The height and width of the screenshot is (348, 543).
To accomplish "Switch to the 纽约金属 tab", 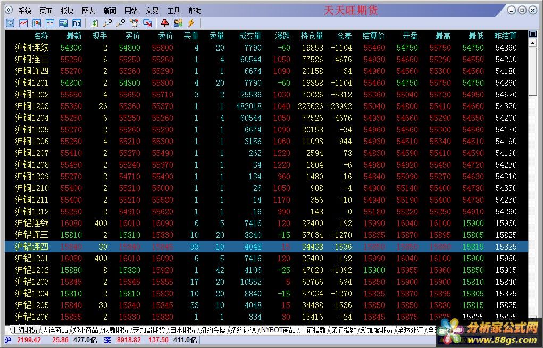I will pyautogui.click(x=213, y=330).
